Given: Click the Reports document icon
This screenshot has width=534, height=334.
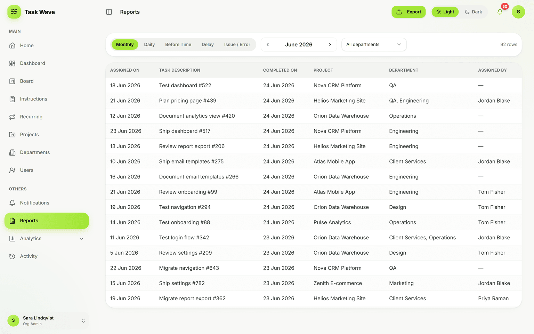Looking at the screenshot, I should 12,221.
